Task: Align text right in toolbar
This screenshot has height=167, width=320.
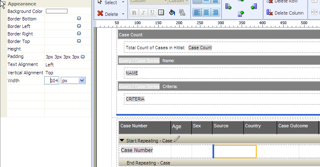Action: pos(215,13)
